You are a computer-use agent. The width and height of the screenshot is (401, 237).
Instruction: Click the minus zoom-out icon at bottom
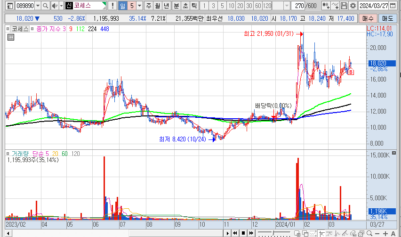point(377,233)
